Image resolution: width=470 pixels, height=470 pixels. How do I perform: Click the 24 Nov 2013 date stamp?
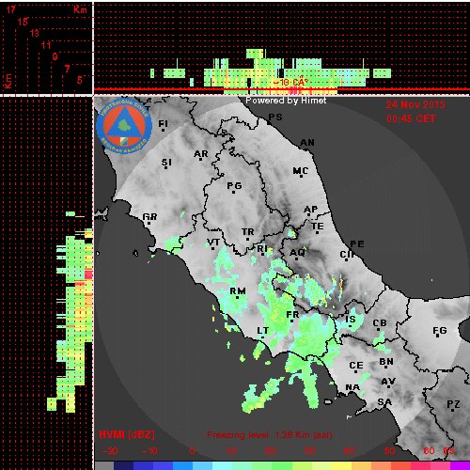point(415,104)
